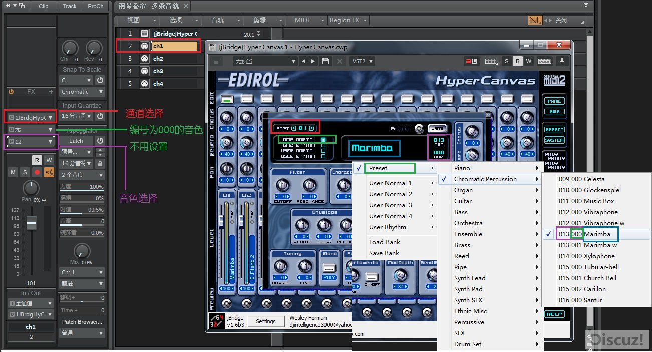Click the save preset floppy icon in plugin window
The height and width of the screenshot is (352, 652).
click(325, 61)
